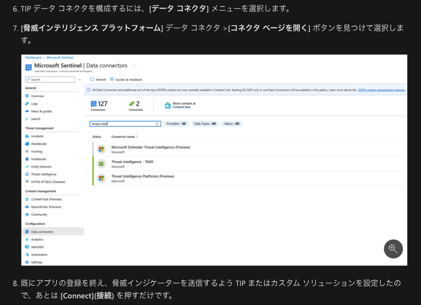Select Microsoft Defender Threat Intelligence (Preview) name
The height and width of the screenshot is (305, 421).
[x=151, y=147]
